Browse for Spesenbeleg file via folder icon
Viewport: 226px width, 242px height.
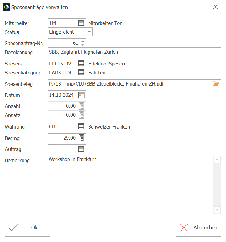216,84
